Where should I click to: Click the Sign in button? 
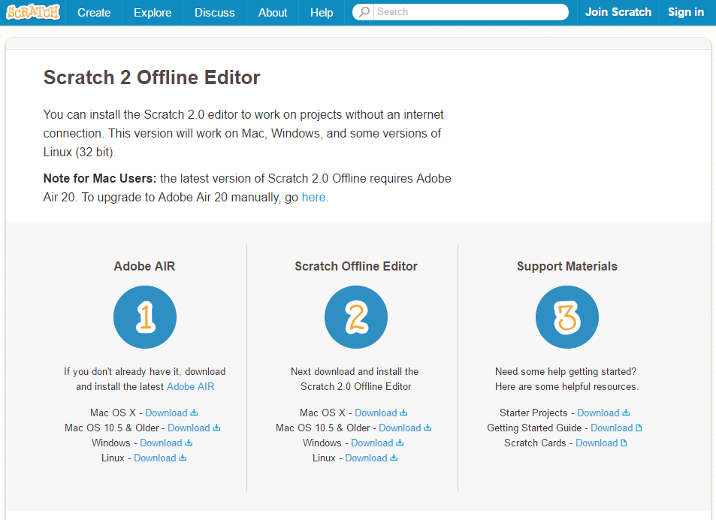tap(686, 12)
